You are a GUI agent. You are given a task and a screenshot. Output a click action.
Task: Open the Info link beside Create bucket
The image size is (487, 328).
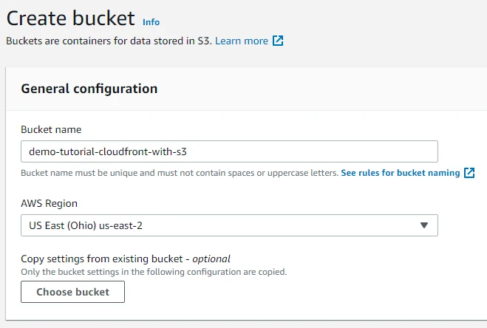tap(151, 22)
